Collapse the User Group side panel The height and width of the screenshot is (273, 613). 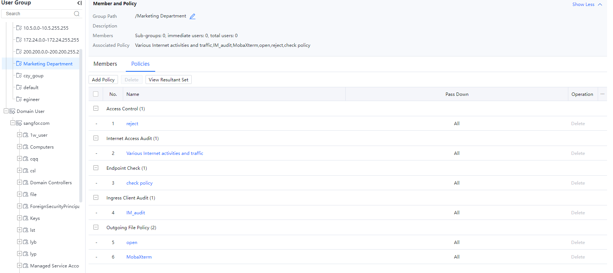click(79, 3)
